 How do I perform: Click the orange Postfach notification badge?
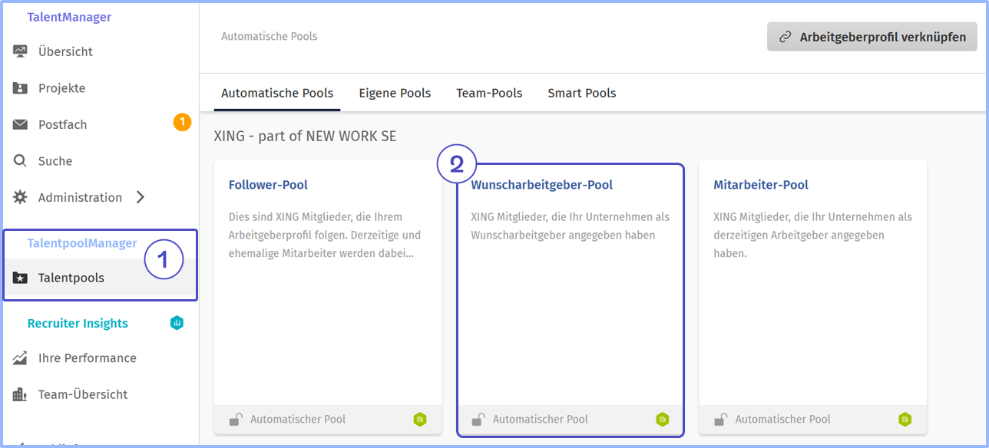(x=182, y=122)
